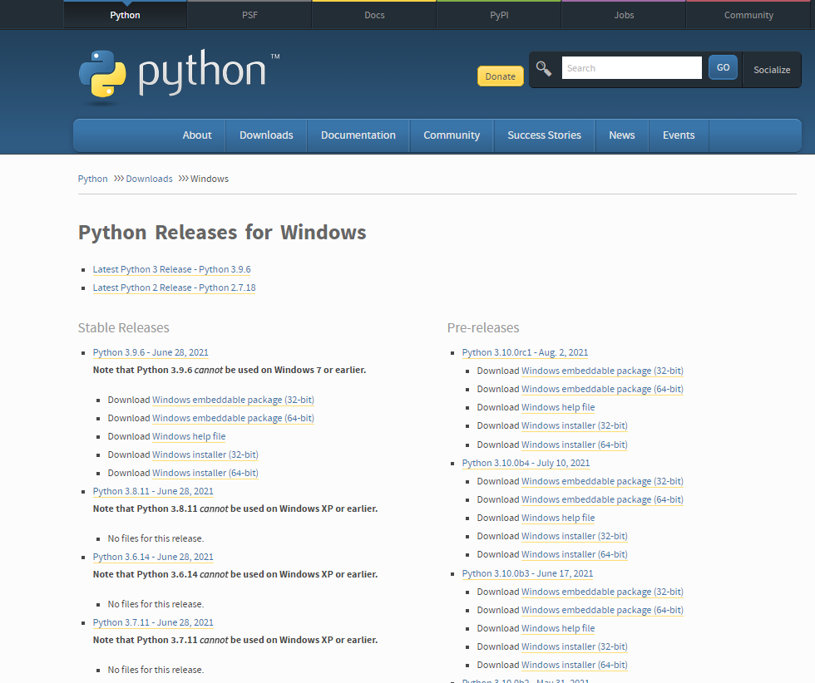This screenshot has width=815, height=683.
Task: Download the 3.10.0b3 Windows installer (64-bit)
Action: 575,665
